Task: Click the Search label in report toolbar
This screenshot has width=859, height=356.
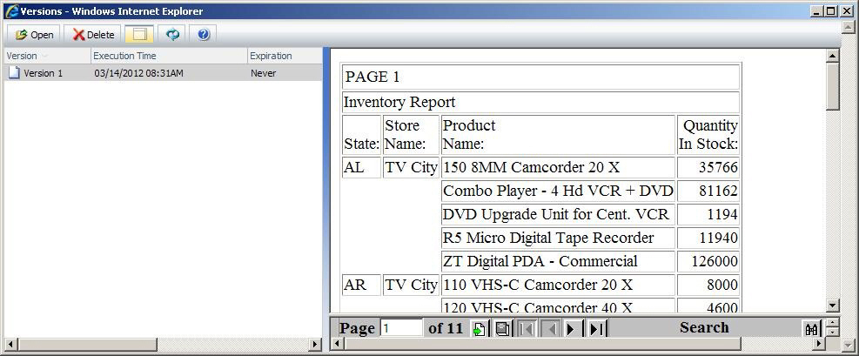Action: [x=704, y=327]
